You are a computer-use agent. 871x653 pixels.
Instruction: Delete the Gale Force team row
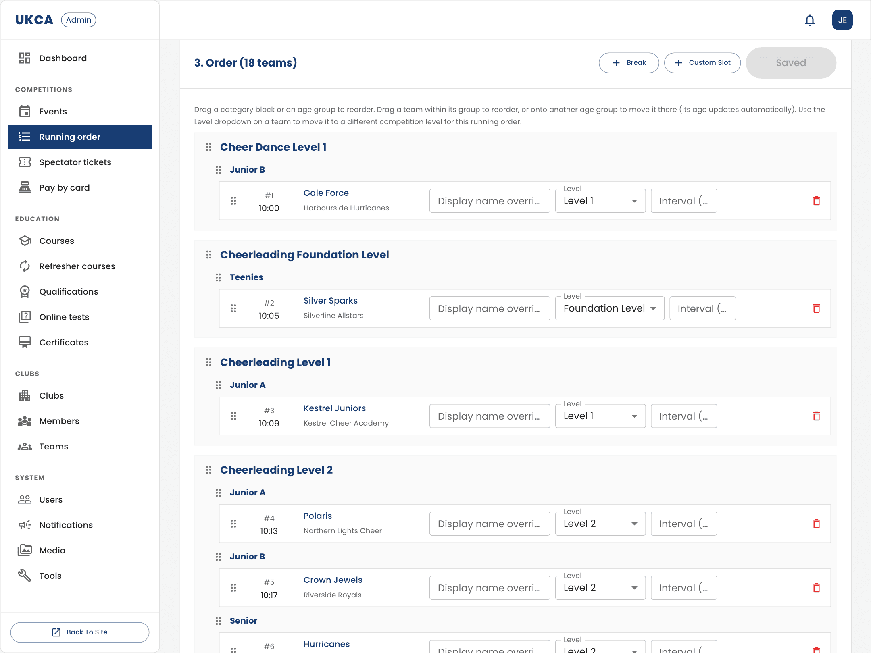click(816, 201)
